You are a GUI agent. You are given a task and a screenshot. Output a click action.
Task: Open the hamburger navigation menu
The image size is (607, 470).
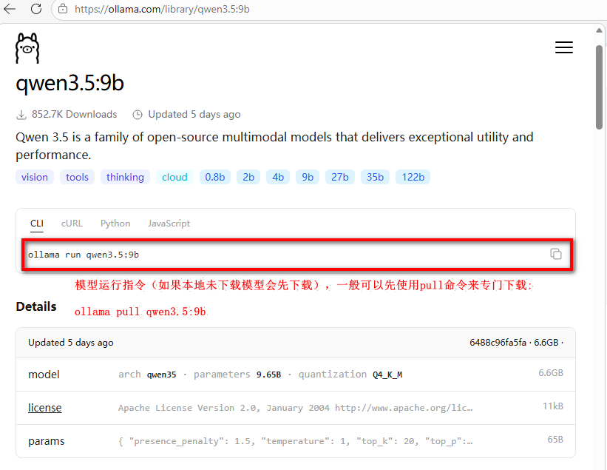[x=563, y=47]
